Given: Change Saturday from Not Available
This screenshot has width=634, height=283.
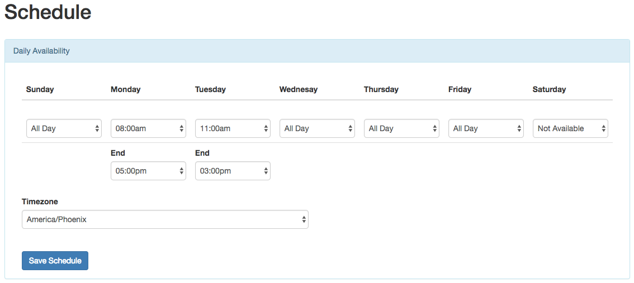Looking at the screenshot, I should (570, 128).
